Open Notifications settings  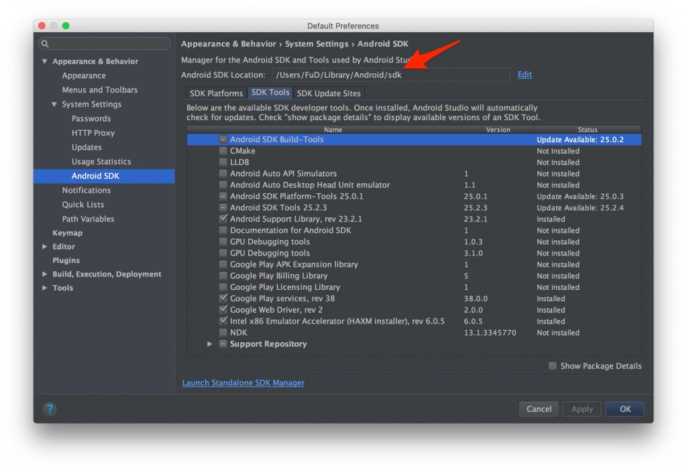(87, 190)
